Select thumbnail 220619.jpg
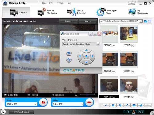 [x=129, y=85]
